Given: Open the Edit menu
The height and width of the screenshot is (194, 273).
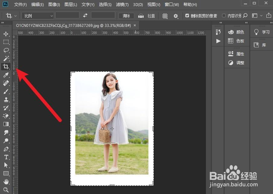Looking at the screenshot, I should (37, 4).
